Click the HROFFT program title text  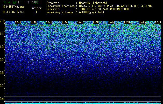(16, 2)
